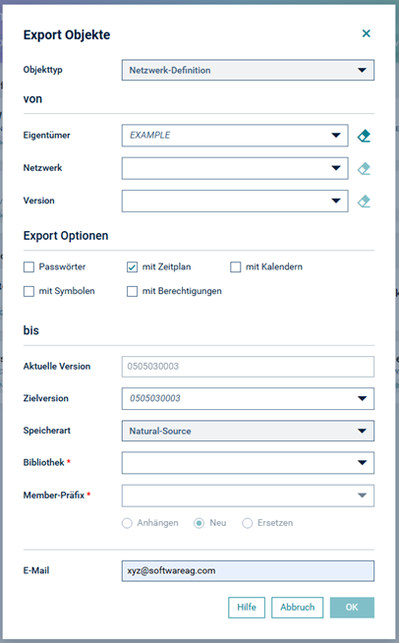399x643 pixels.
Task: Open the Objekttyp dropdown
Action: [x=248, y=70]
